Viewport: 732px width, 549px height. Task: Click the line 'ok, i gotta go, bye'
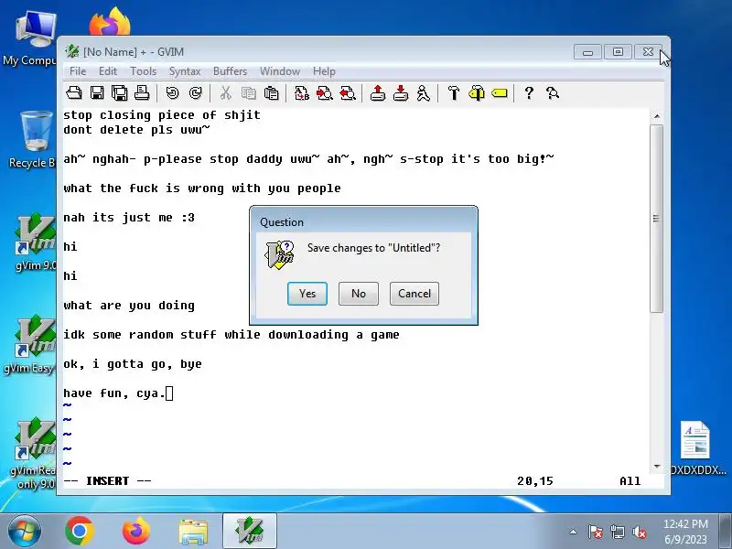(x=133, y=364)
